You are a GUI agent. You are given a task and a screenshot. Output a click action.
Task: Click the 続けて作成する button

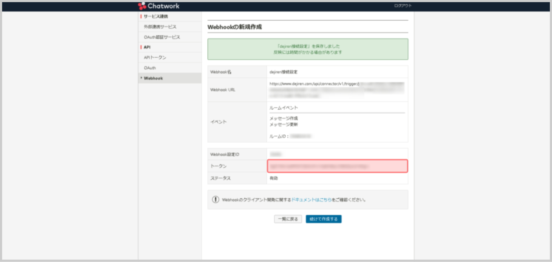[323, 219]
